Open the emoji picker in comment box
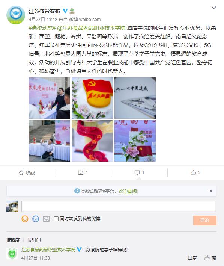Viewport: 224px width, 266px height. 25,219
